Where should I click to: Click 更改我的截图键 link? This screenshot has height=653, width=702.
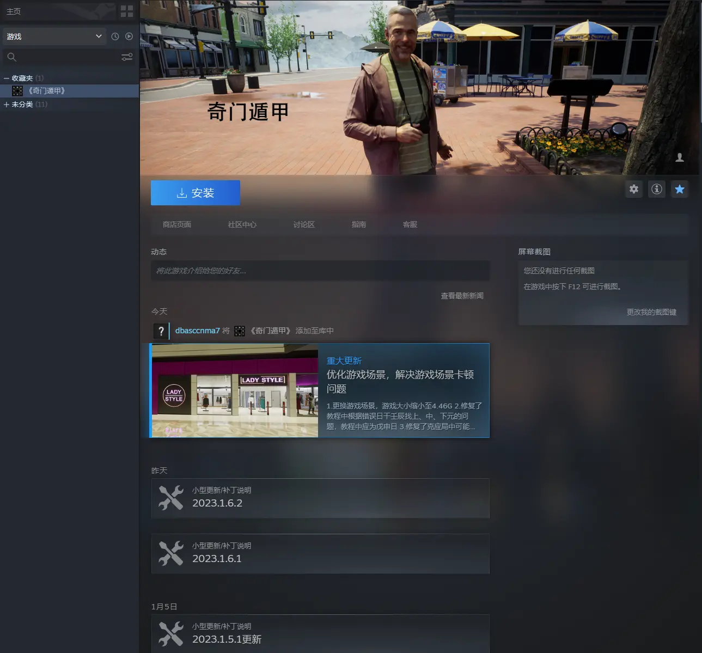pos(651,312)
